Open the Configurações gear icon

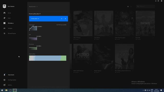coord(4,80)
